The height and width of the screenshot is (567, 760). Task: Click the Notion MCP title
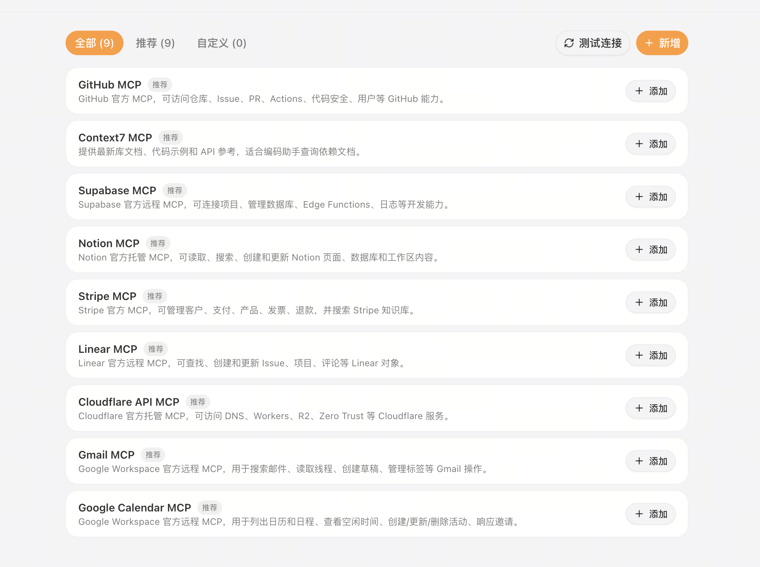click(x=109, y=243)
